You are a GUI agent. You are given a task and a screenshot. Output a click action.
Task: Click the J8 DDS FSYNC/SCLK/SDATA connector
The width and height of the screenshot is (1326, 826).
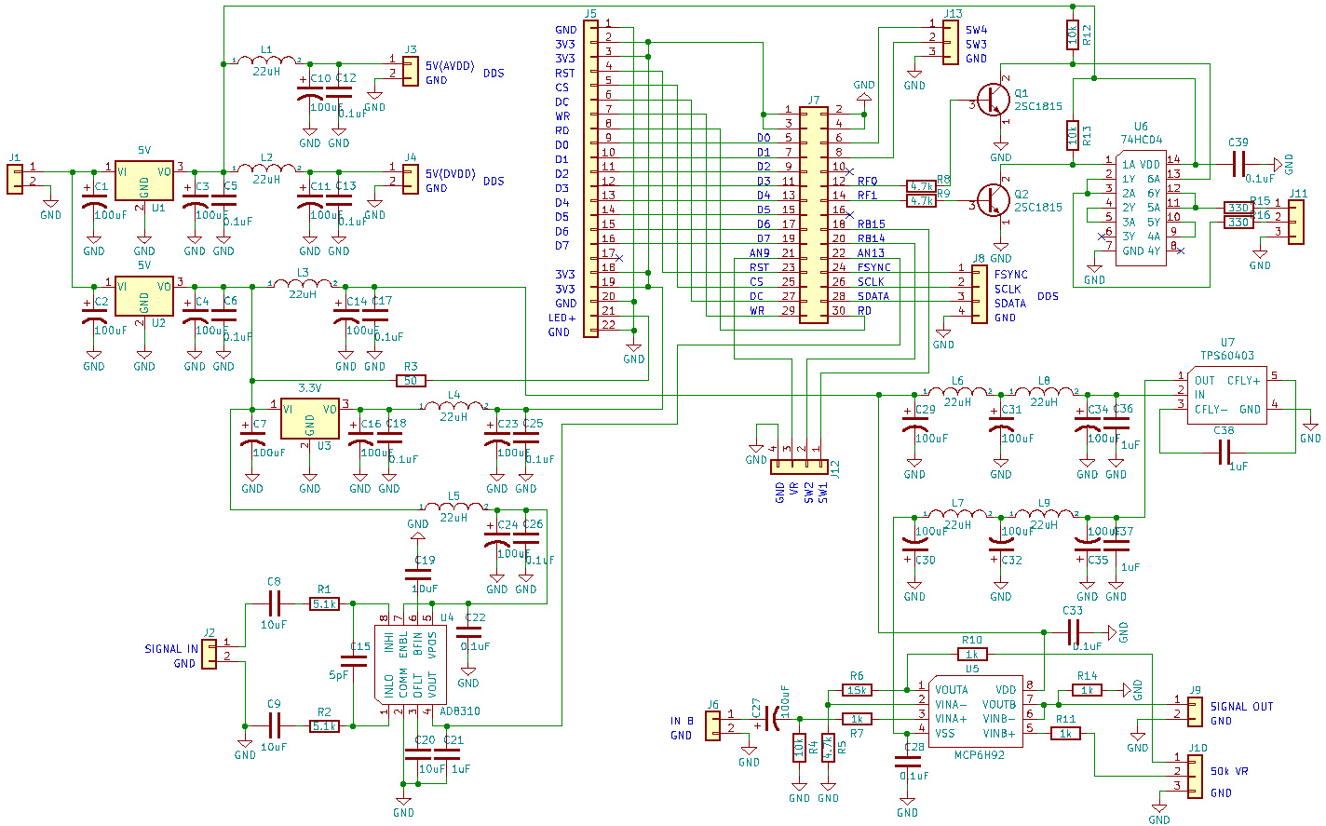point(978,295)
